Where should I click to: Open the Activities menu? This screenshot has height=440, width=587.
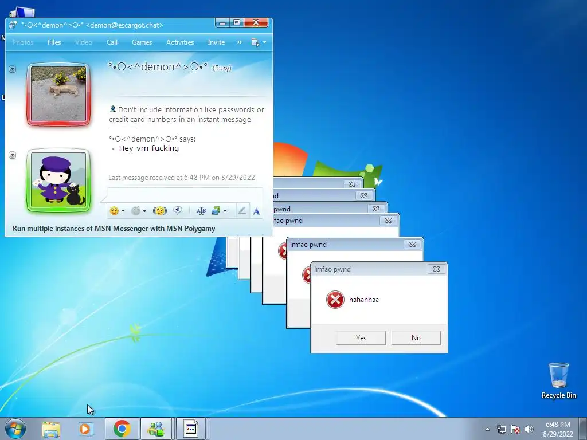[180, 42]
